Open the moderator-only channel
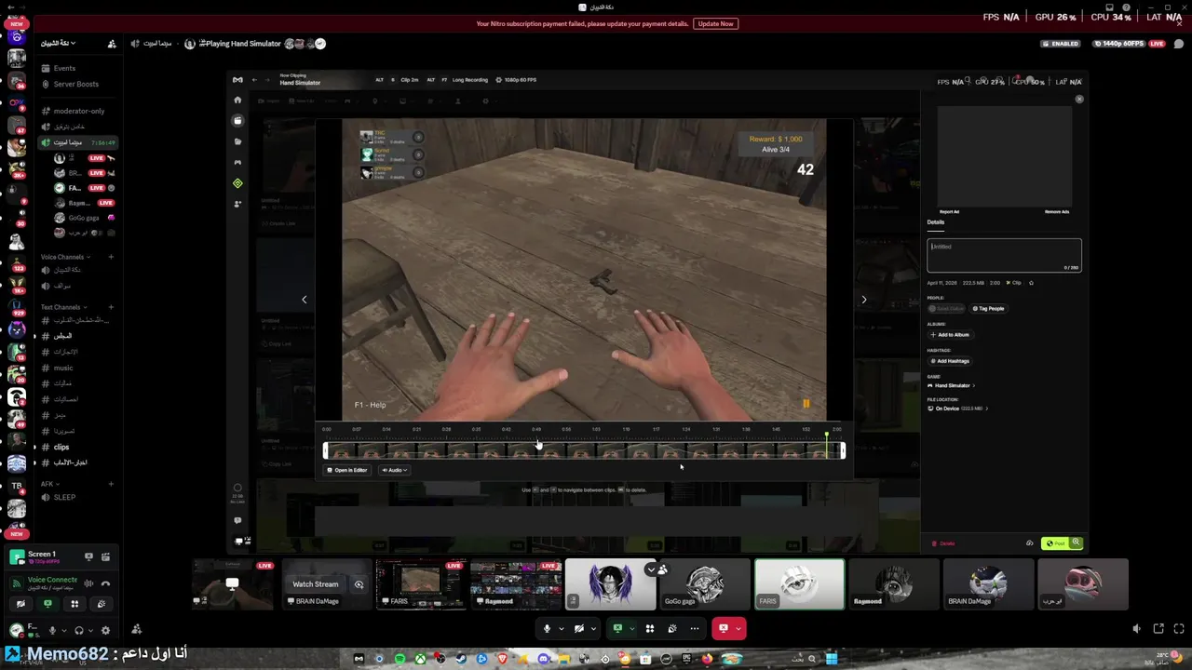 tap(78, 111)
